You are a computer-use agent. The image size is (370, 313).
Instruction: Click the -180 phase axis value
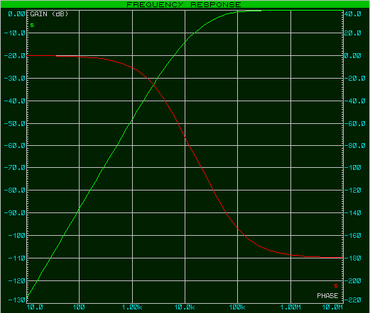pyautogui.click(x=353, y=258)
